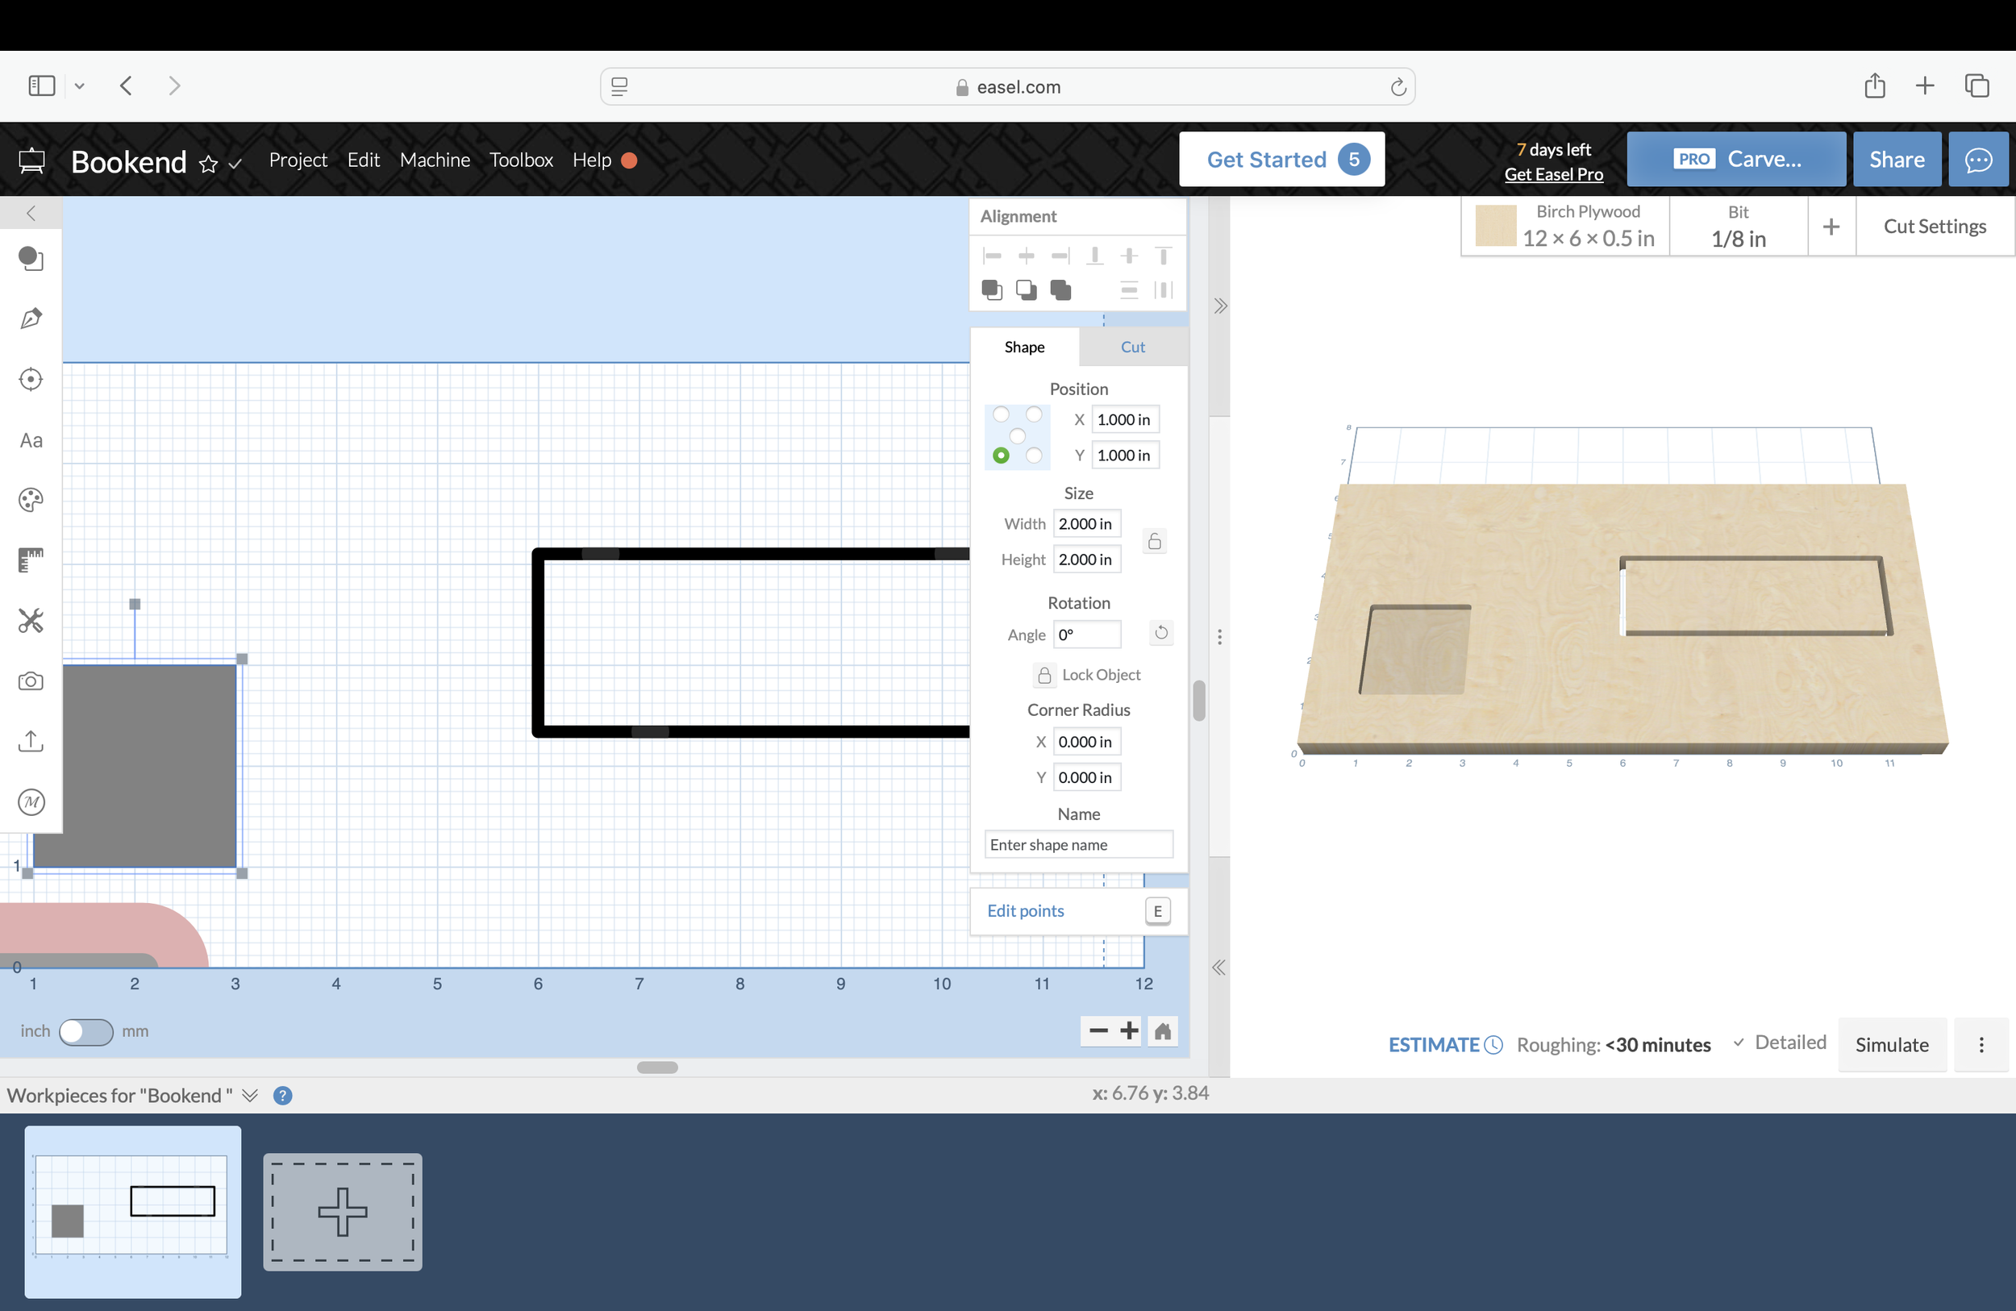This screenshot has width=2016, height=1311.
Task: Open the project name dropdown next to star
Action: (236, 164)
